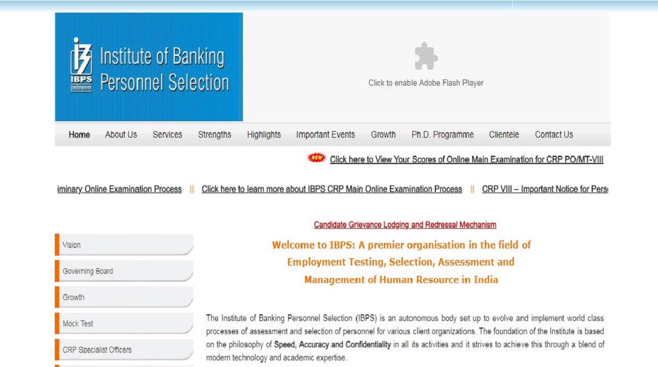Image resolution: width=658 pixels, height=367 pixels.
Task: Click the Welcome to IBPS heading
Action: 401,262
